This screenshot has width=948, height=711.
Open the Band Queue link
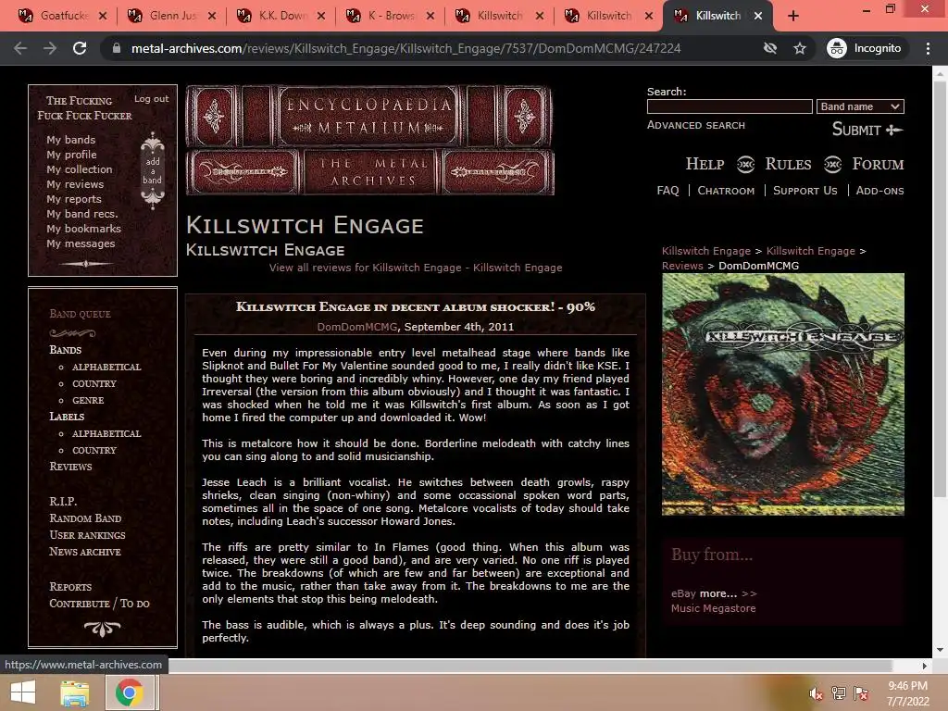point(80,314)
